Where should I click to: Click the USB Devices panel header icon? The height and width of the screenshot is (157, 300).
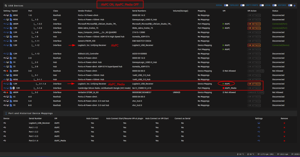[6, 6]
